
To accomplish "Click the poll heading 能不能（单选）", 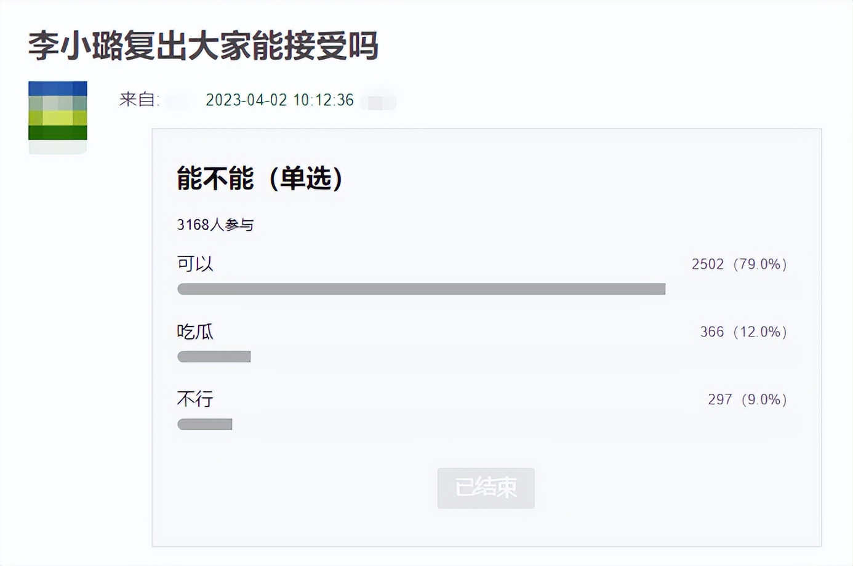I will coord(259,178).
